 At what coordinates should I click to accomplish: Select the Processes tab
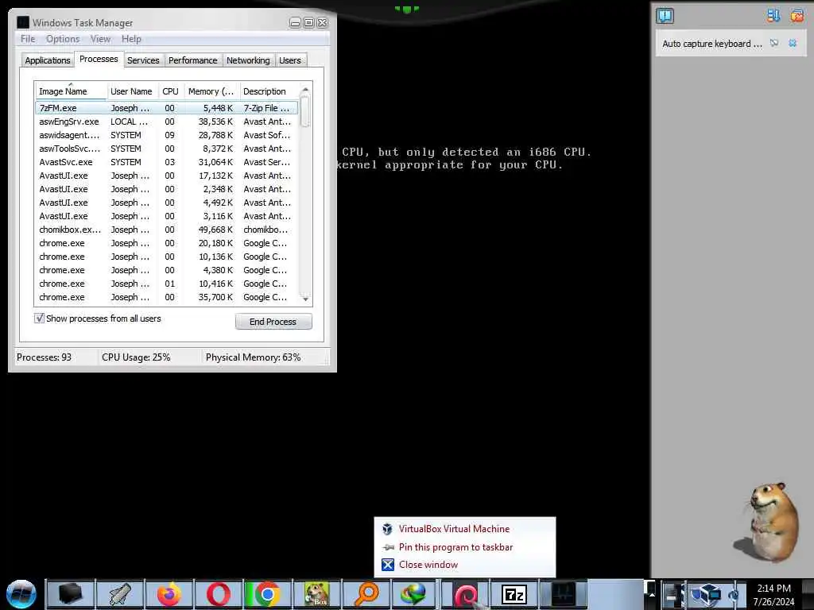pos(99,59)
